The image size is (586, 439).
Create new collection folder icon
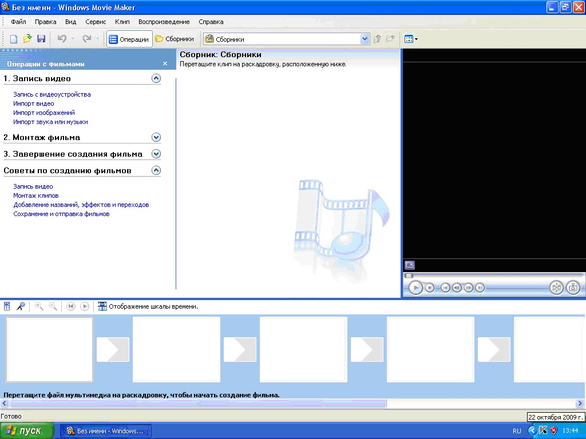(390, 39)
